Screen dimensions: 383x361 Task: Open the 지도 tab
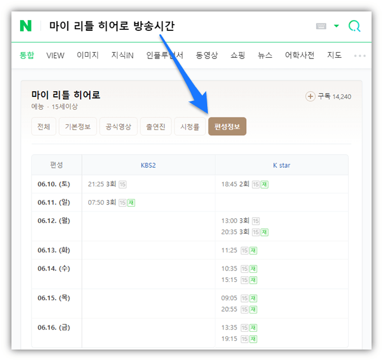pyautogui.click(x=334, y=55)
